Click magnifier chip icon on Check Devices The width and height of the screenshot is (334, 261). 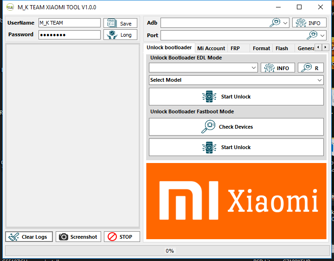[208, 127]
